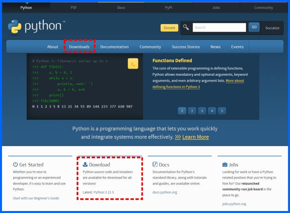This screenshot has height=213, width=290.
Task: Open the PyPI top bar tab
Action: pyautogui.click(x=168, y=8)
